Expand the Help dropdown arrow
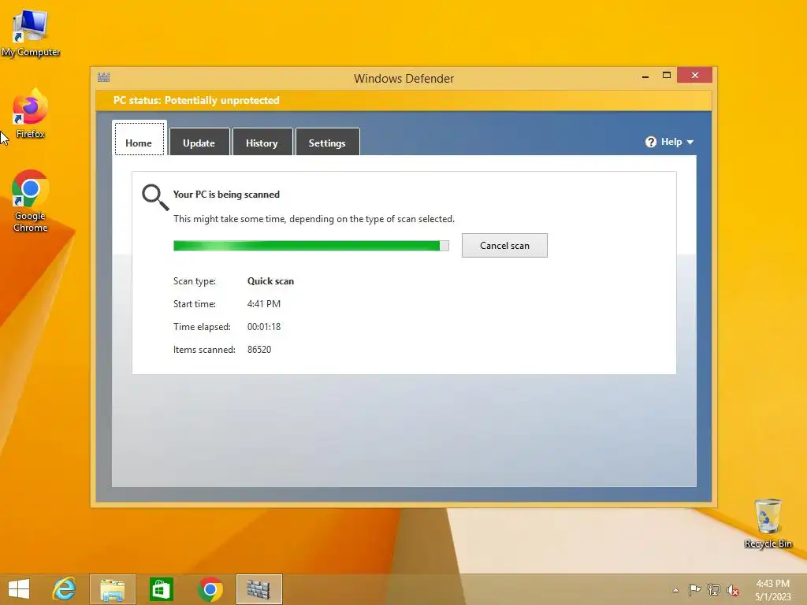This screenshot has width=807, height=605. pyautogui.click(x=690, y=143)
